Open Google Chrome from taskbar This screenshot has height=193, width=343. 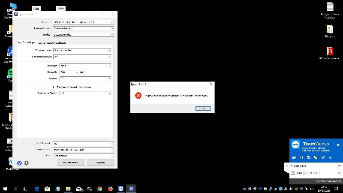click(x=100, y=189)
